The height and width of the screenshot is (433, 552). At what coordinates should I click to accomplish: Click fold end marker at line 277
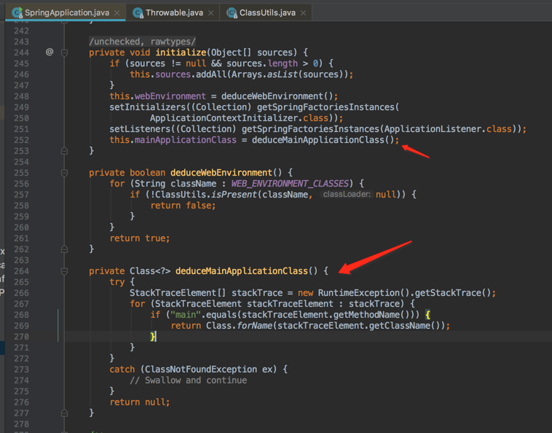(x=65, y=413)
